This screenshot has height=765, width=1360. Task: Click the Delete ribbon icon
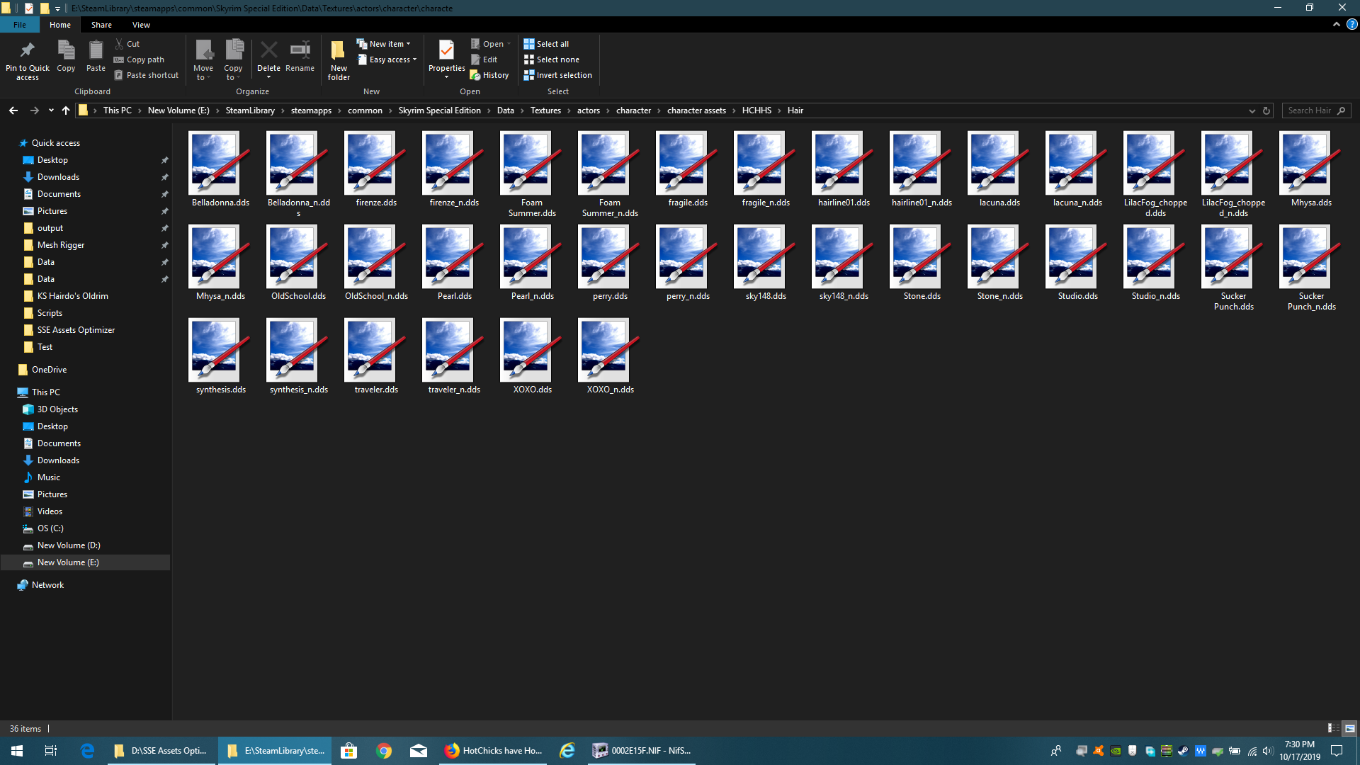click(x=268, y=58)
